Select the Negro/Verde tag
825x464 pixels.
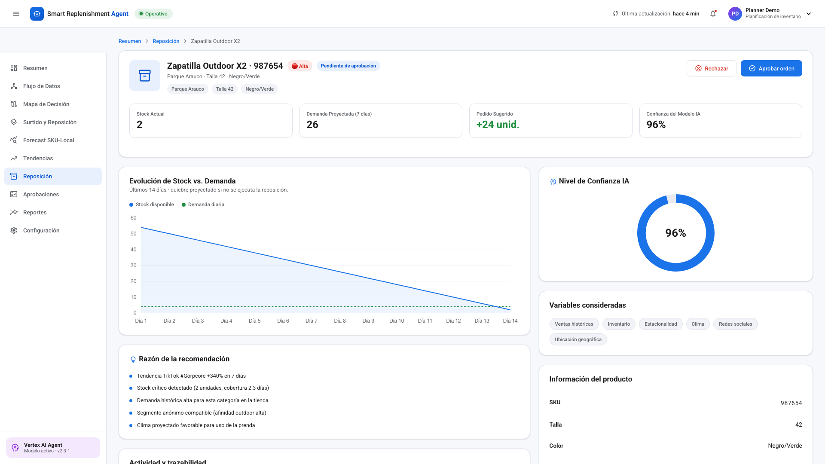(x=260, y=89)
